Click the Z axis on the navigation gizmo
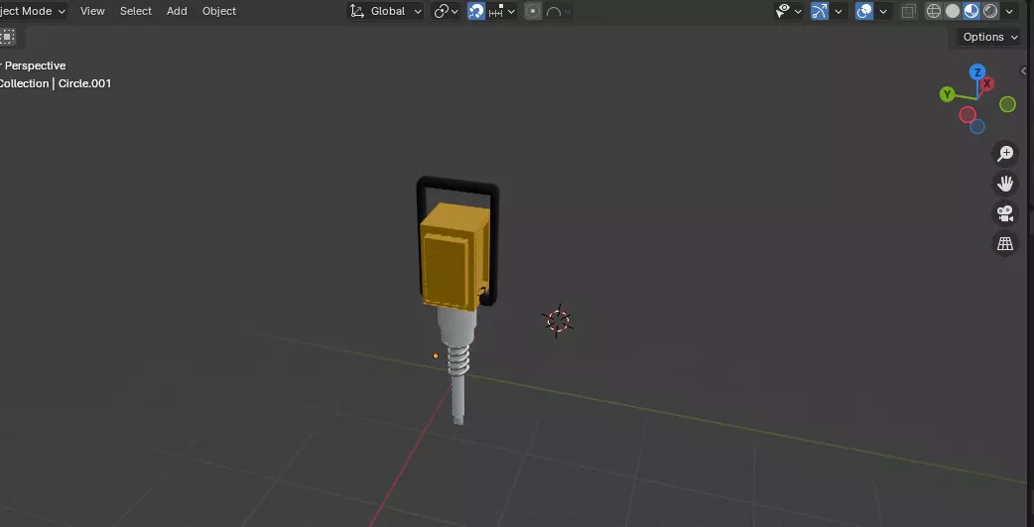This screenshot has width=1034, height=527. click(x=977, y=71)
